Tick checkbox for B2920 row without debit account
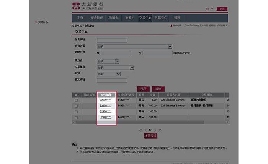Screen dimensions: 268x164 (76, 112)
